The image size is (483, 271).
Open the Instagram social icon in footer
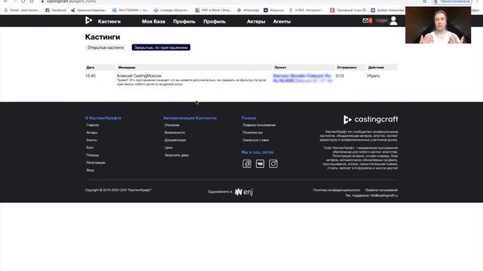point(273,164)
